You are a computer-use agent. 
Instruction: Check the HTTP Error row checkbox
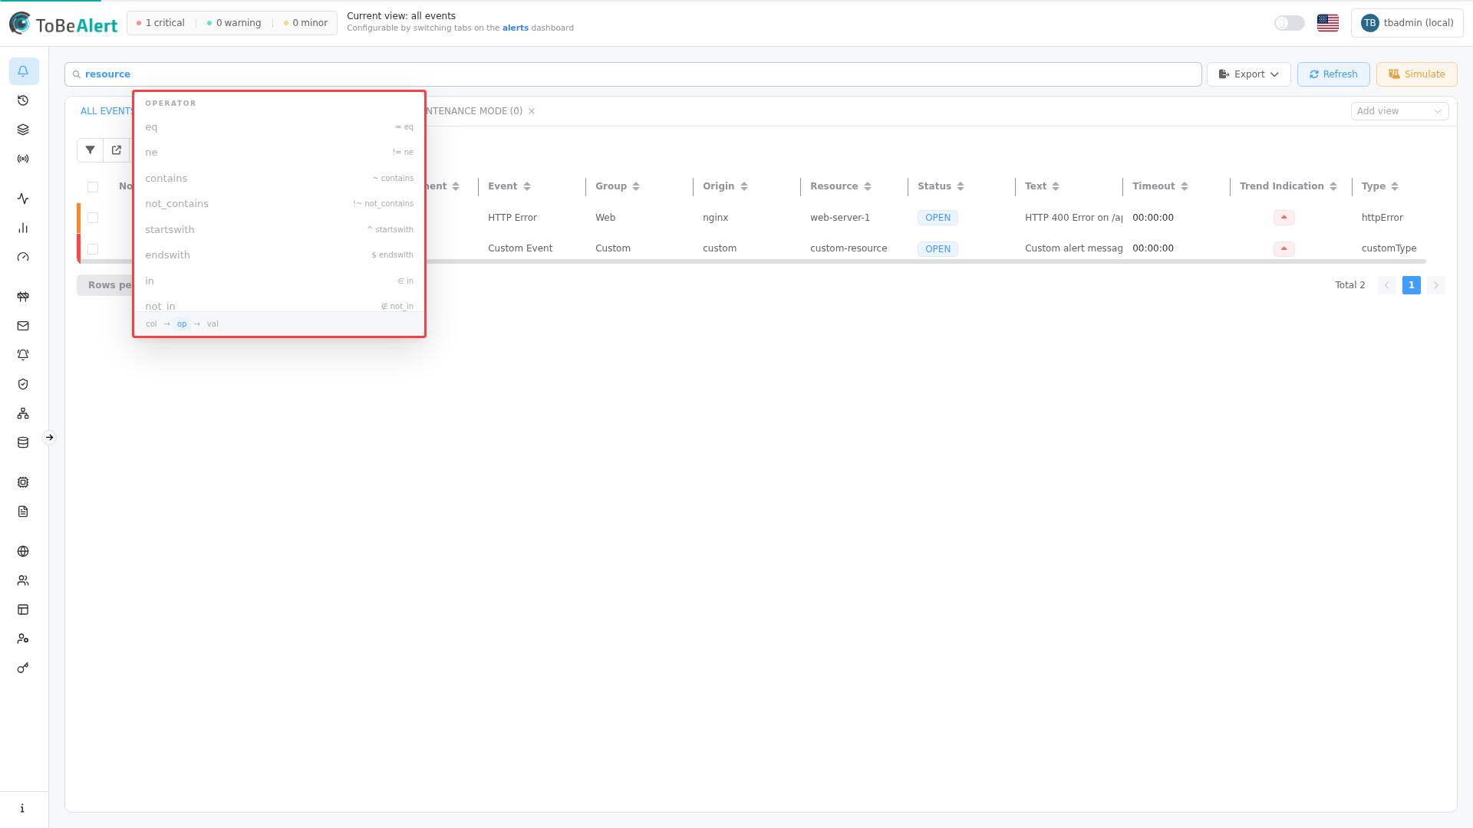[x=93, y=218]
